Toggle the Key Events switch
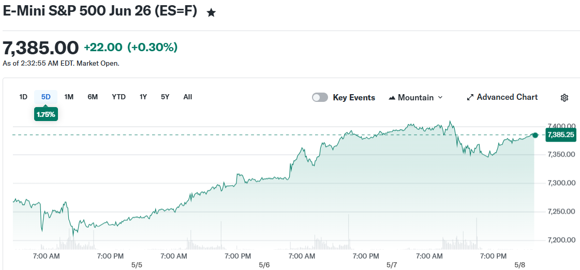The image size is (580, 270). (x=320, y=97)
